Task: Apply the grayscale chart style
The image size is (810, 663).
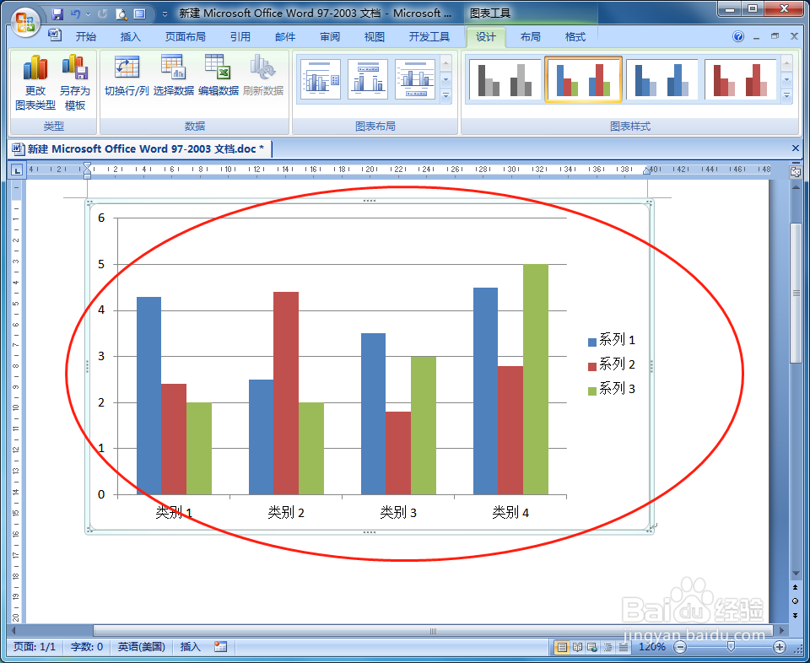Action: tap(505, 80)
